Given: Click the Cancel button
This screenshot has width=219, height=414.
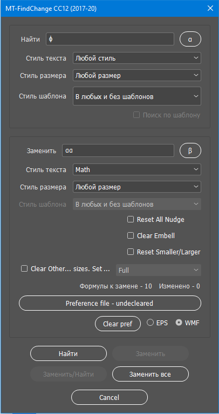Looking at the screenshot, I should tap(109, 397).
